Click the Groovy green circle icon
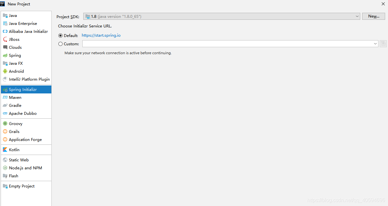The height and width of the screenshot is (206, 388). (x=5, y=123)
